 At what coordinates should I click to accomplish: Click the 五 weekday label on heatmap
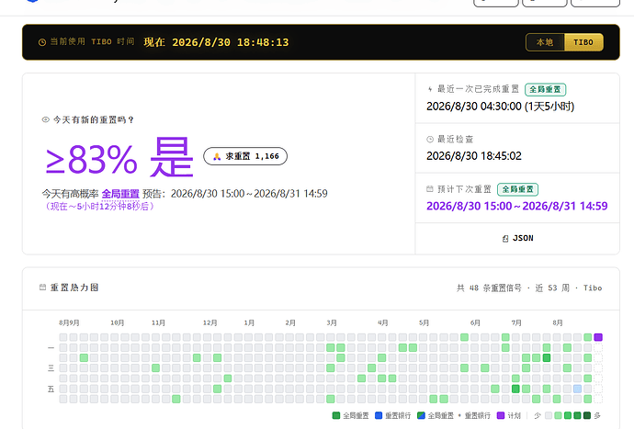pos(51,389)
